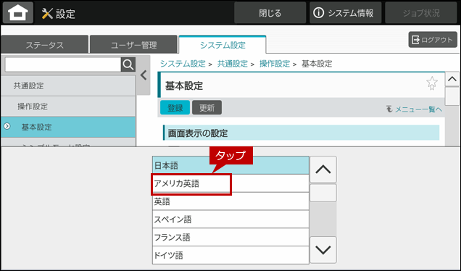Choose フランス語 from the language list

click(x=230, y=237)
